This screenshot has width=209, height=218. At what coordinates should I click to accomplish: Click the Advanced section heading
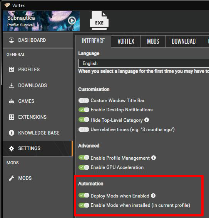[89, 146]
